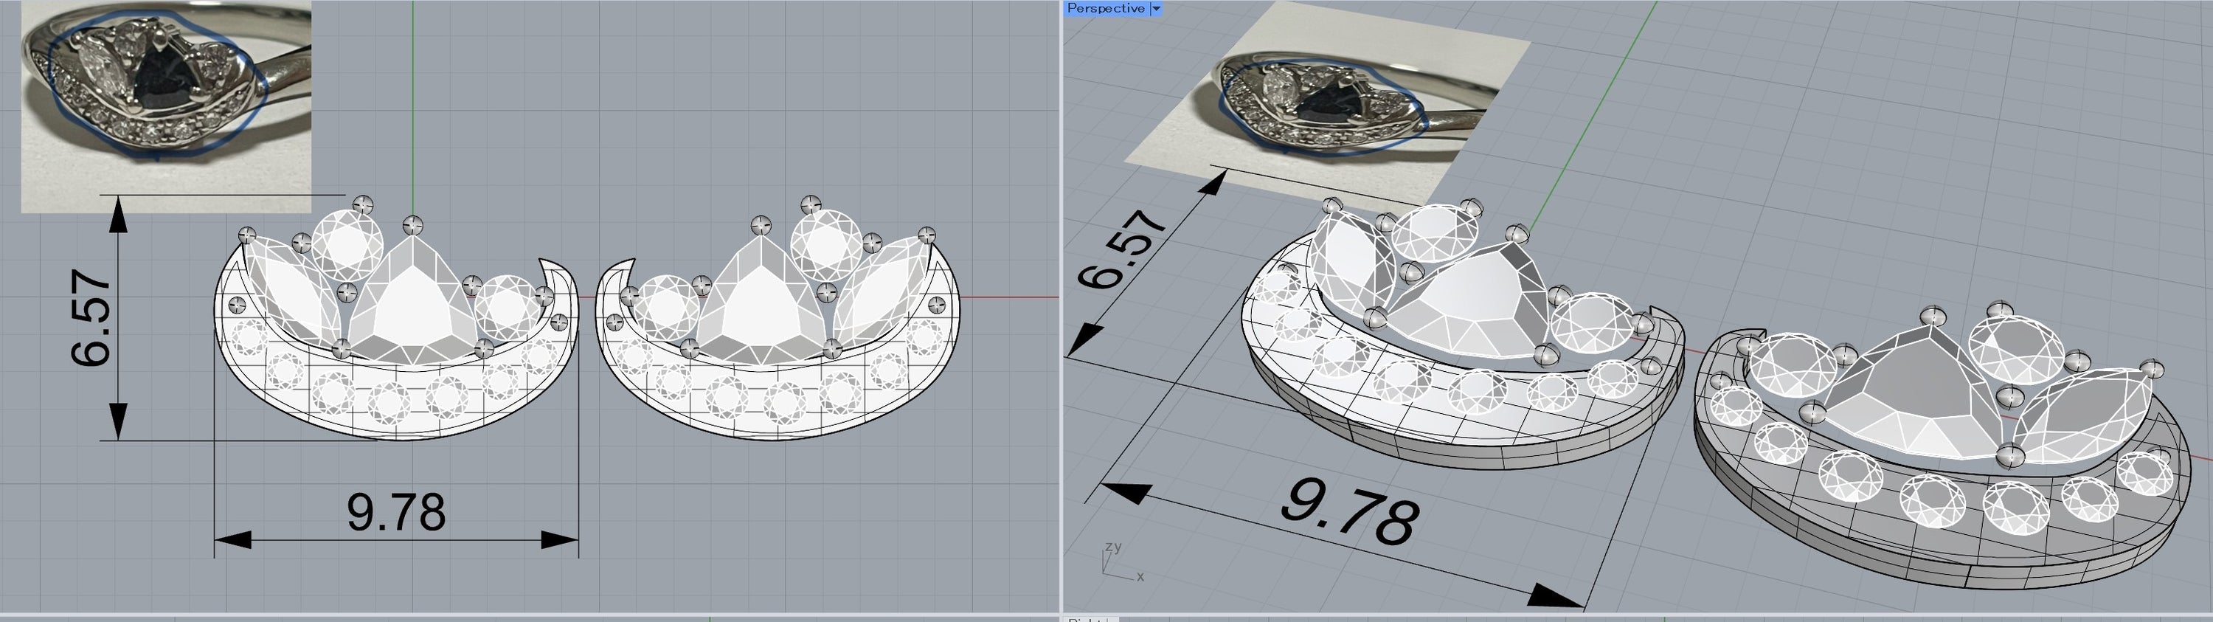Image resolution: width=2213 pixels, height=622 pixels.
Task: Select the prong above the left model's trillion stone
Action: tap(413, 226)
